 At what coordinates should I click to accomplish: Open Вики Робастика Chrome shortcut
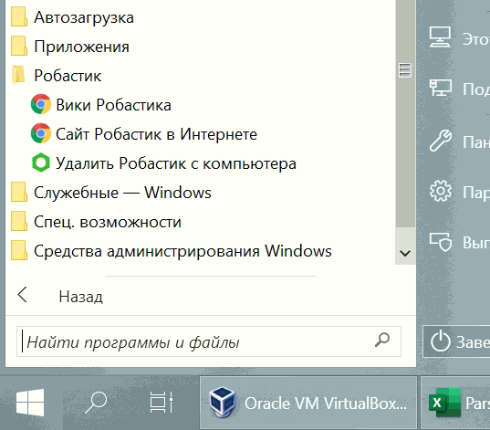click(100, 104)
